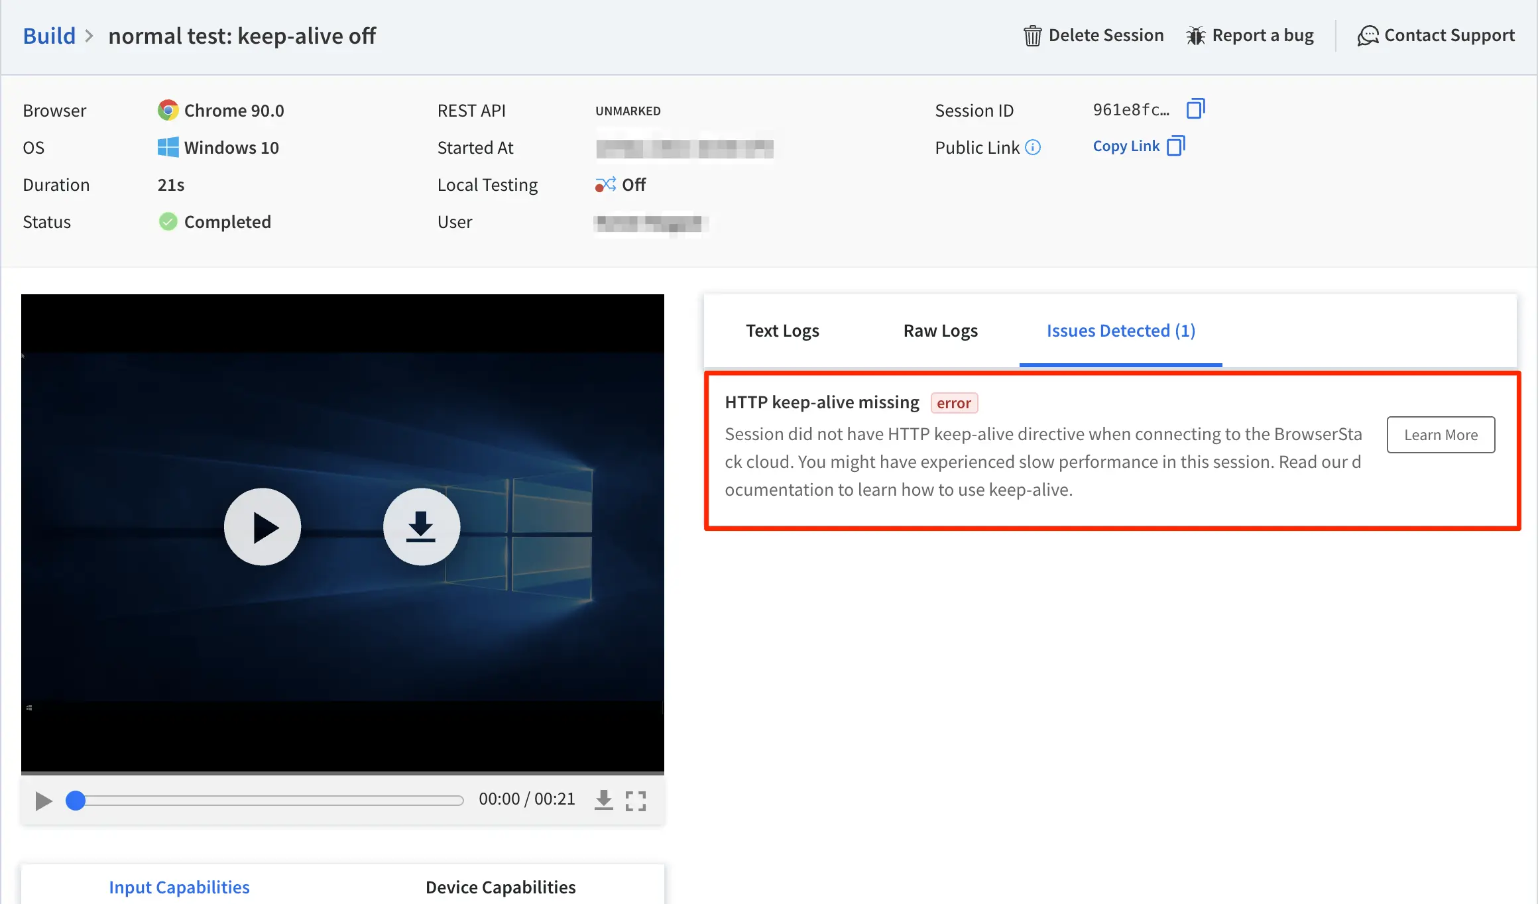Open the Input Capabilities tab

pos(179,887)
